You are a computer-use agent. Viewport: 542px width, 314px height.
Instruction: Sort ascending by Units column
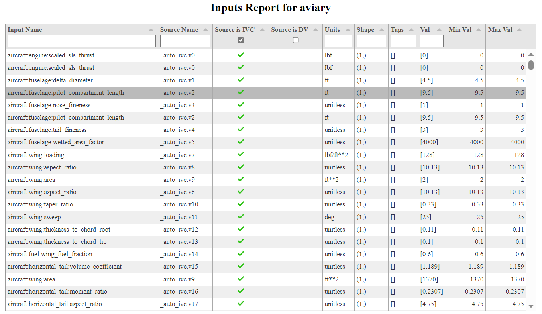348,29
